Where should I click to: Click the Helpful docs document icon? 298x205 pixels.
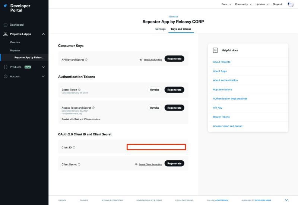click(x=215, y=50)
